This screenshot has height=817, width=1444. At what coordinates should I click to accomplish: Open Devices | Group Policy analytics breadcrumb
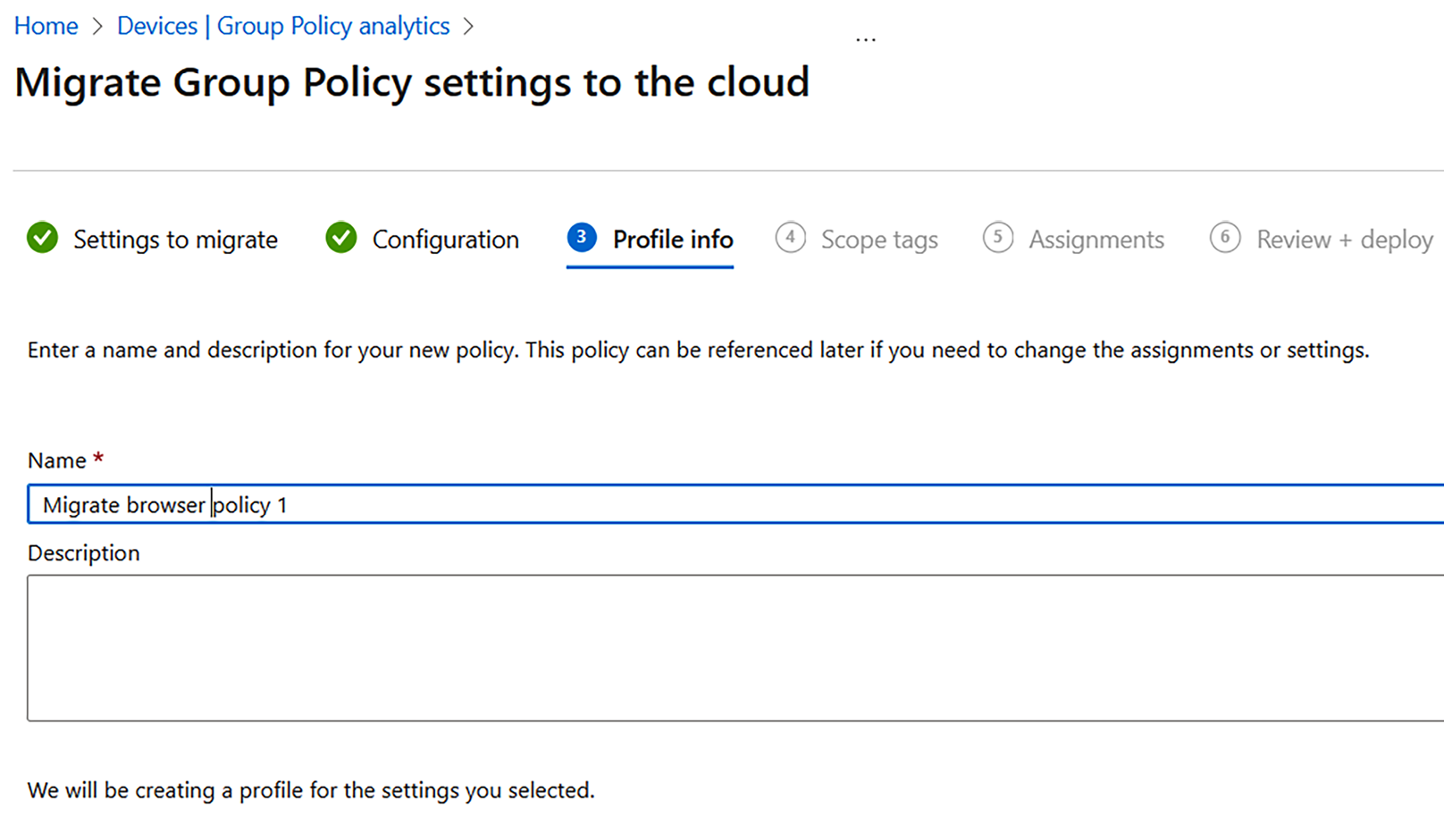pos(283,27)
